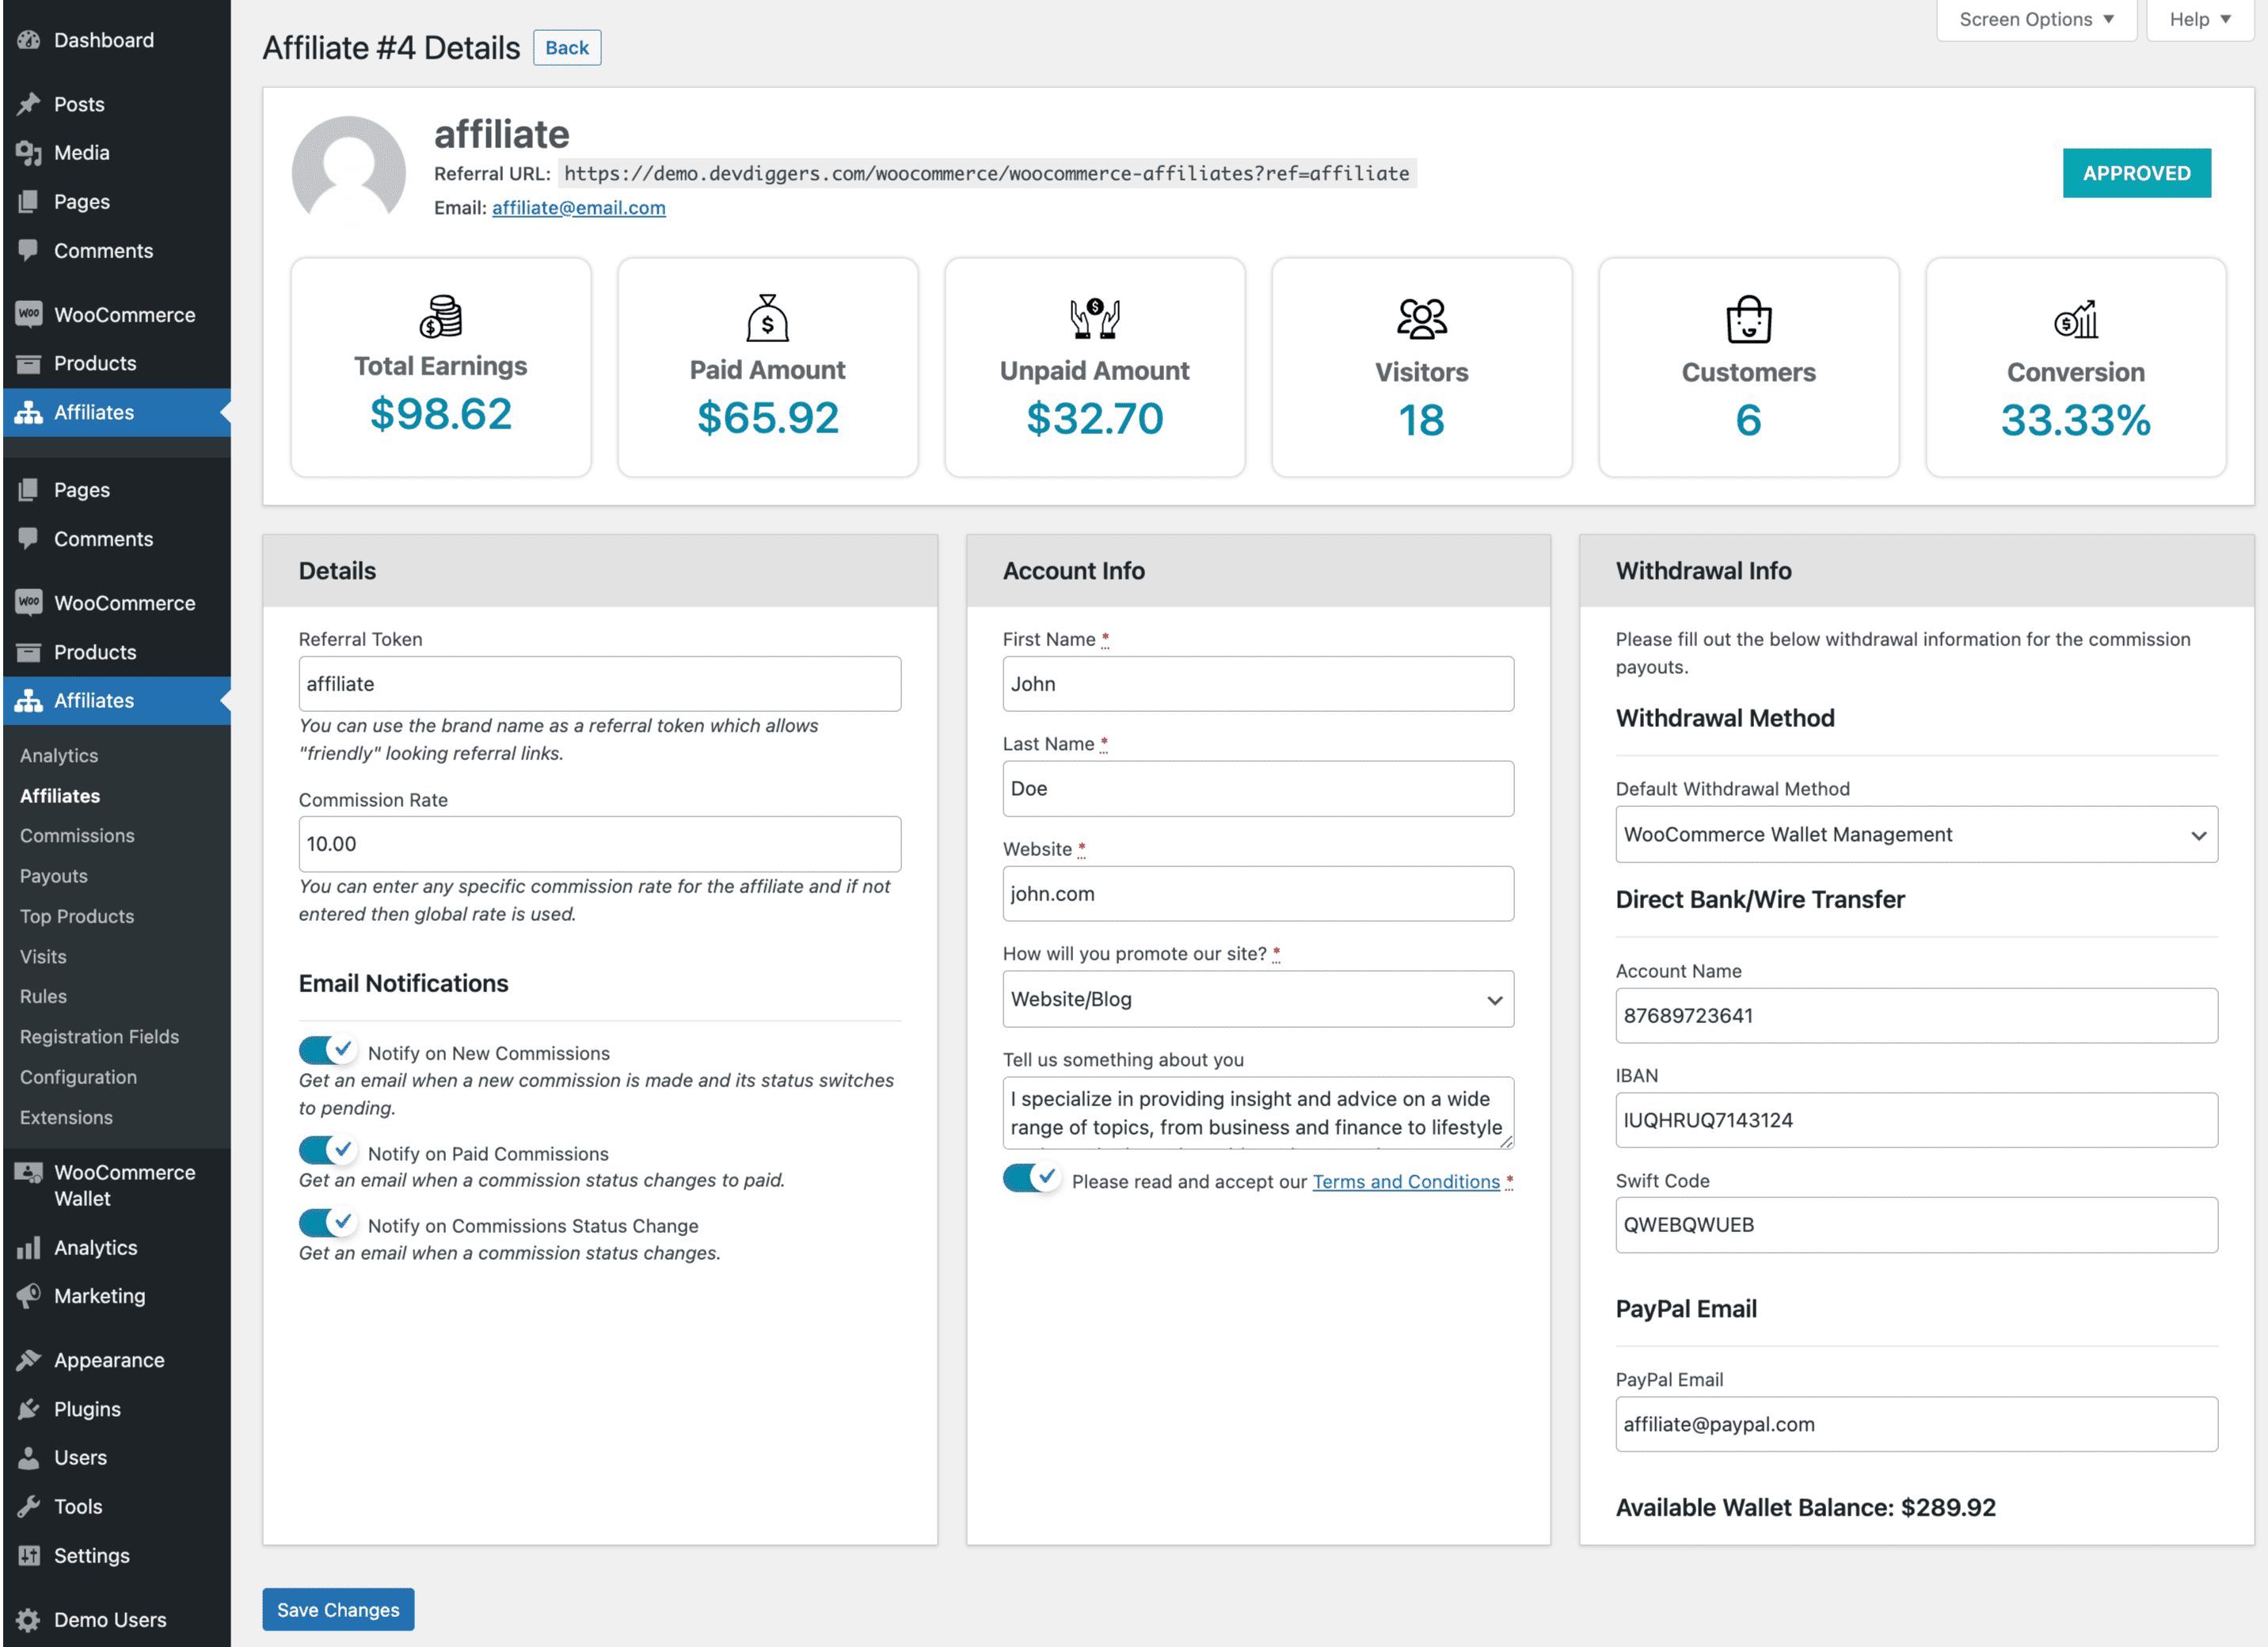Expand the 'How will you promote' dropdown
Viewport: 2268px width, 1647px height.
(x=1257, y=999)
